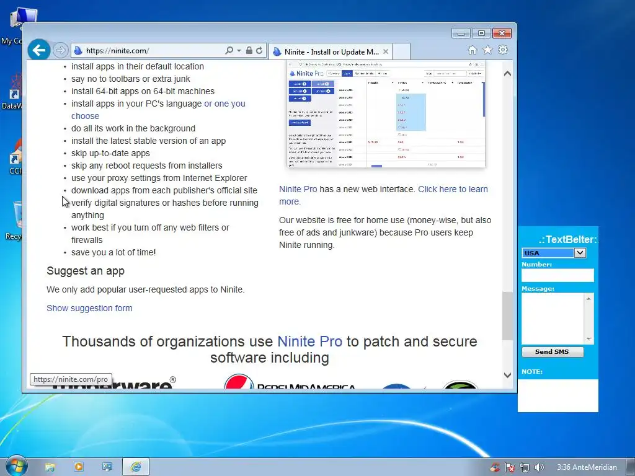Viewport: 635px width, 476px height.
Task: Click the security lock icon in address bar
Action: tap(249, 50)
